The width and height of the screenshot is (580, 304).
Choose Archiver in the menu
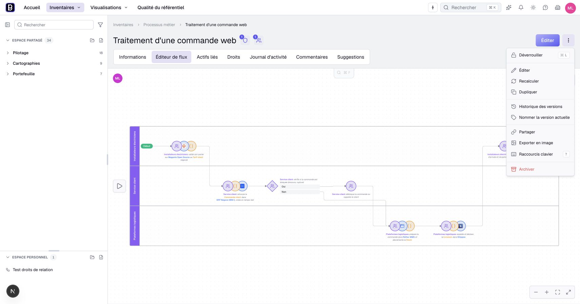point(540,169)
